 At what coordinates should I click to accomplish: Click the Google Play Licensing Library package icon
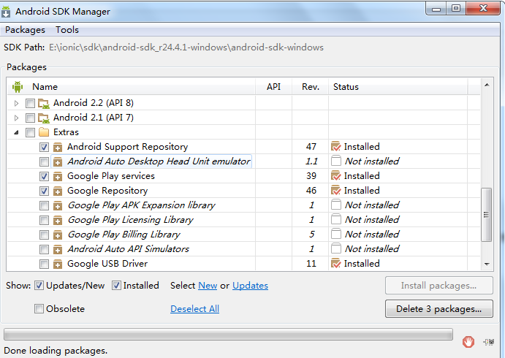pyautogui.click(x=58, y=220)
